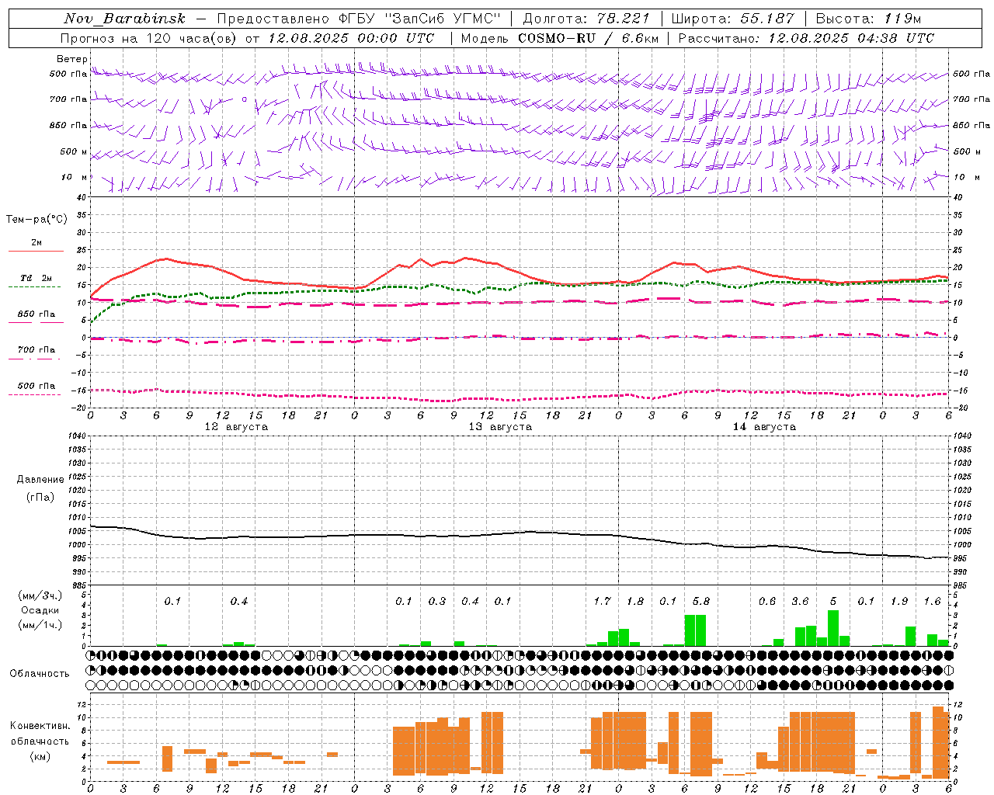Click the '13 августа' date label
Viewport: 994px width, 795px height.
(x=500, y=427)
